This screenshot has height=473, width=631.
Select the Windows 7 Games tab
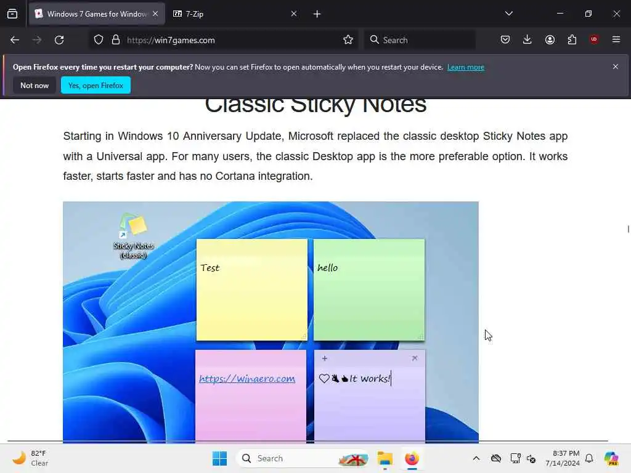[97, 14]
